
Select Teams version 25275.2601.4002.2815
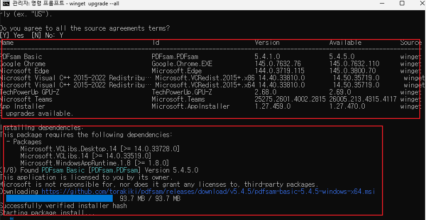pyautogui.click(x=290, y=99)
